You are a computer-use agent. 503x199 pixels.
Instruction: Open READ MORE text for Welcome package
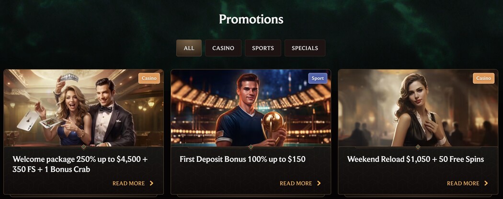[x=128, y=183]
